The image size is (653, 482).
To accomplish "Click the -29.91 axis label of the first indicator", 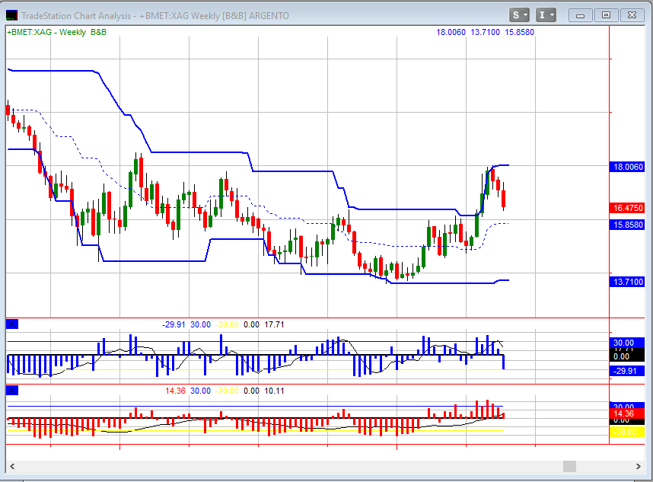I will (626, 371).
